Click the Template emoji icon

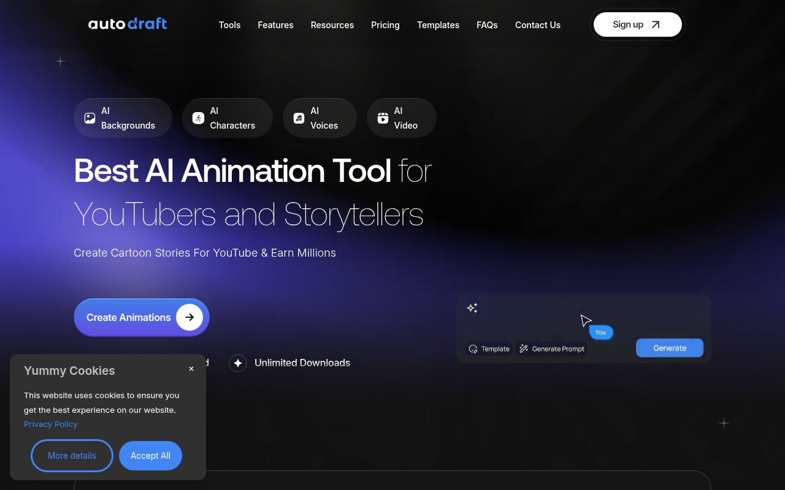(473, 349)
